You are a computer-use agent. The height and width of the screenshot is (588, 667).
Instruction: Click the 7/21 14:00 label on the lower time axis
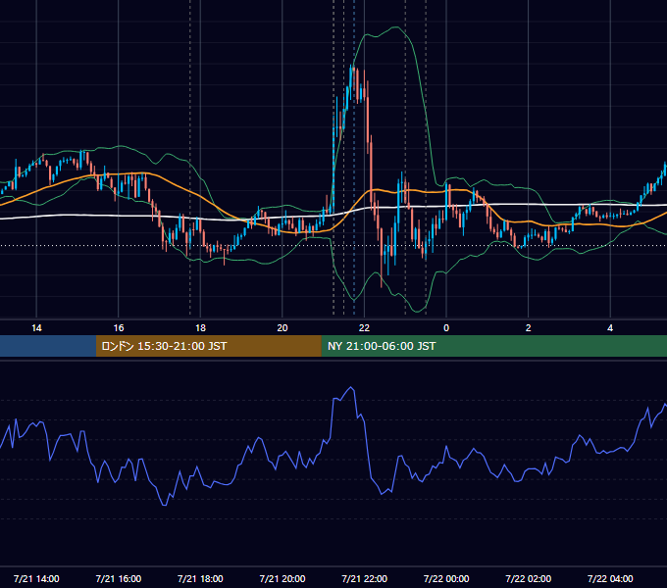click(x=36, y=578)
